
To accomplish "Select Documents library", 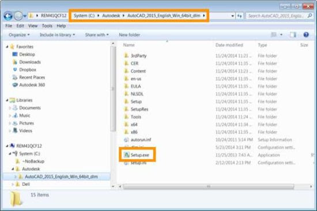I will [30, 108].
